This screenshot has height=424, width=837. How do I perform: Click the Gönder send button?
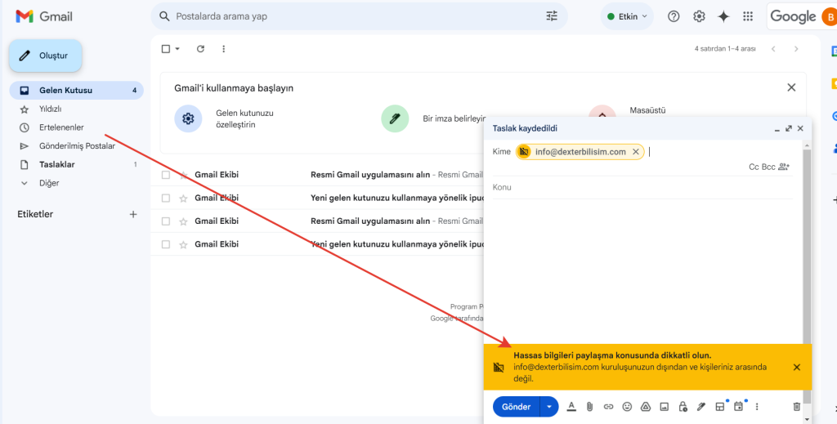pyautogui.click(x=517, y=407)
